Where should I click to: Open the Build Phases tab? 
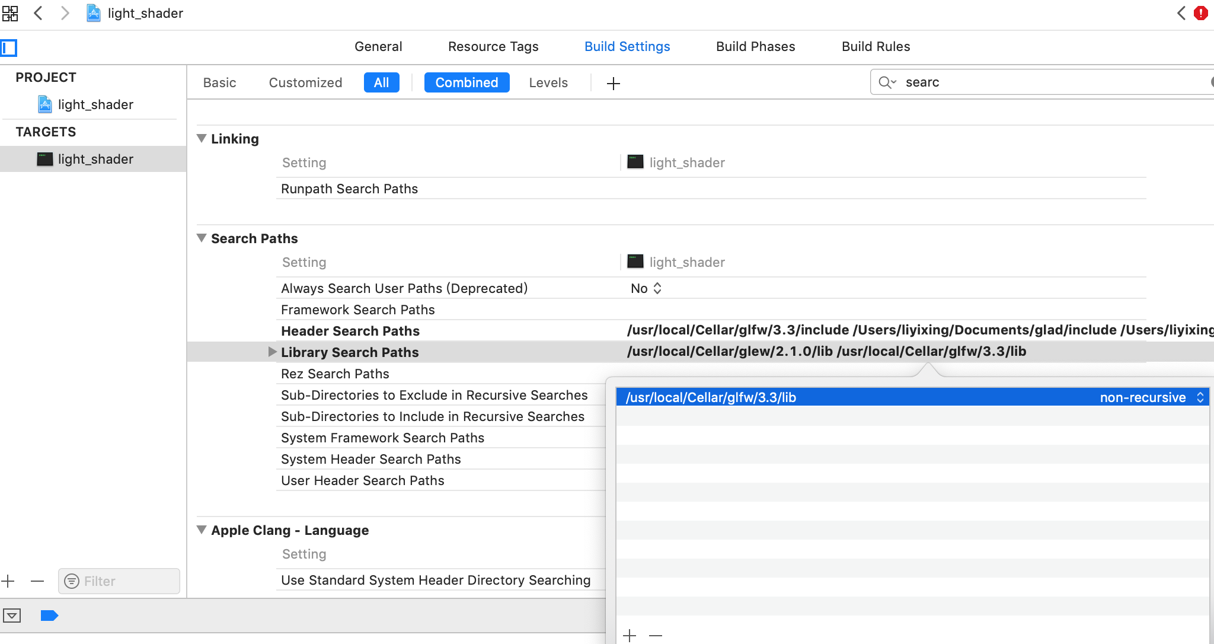[x=755, y=46]
